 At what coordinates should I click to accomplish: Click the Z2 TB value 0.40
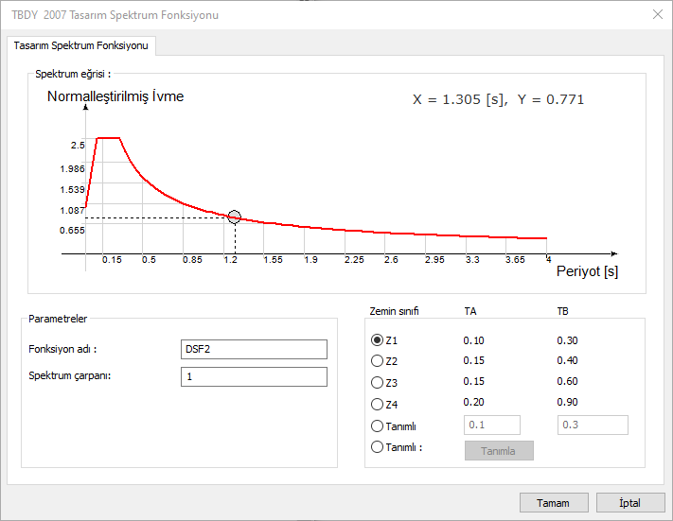567,360
